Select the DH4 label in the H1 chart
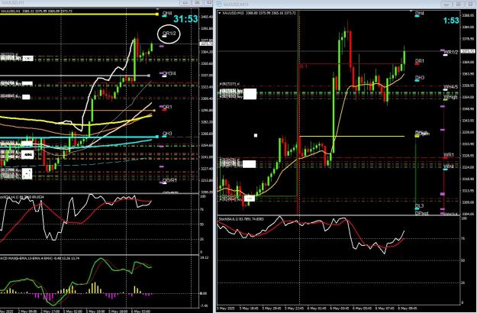The height and width of the screenshot is (313, 477). coord(167,14)
